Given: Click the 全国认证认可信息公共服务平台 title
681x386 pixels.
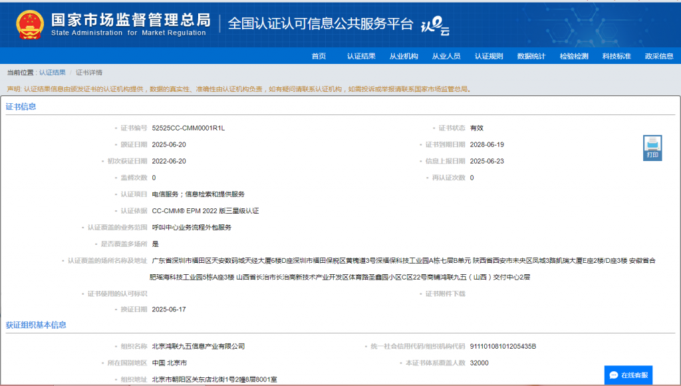Looking at the screenshot, I should click(321, 24).
